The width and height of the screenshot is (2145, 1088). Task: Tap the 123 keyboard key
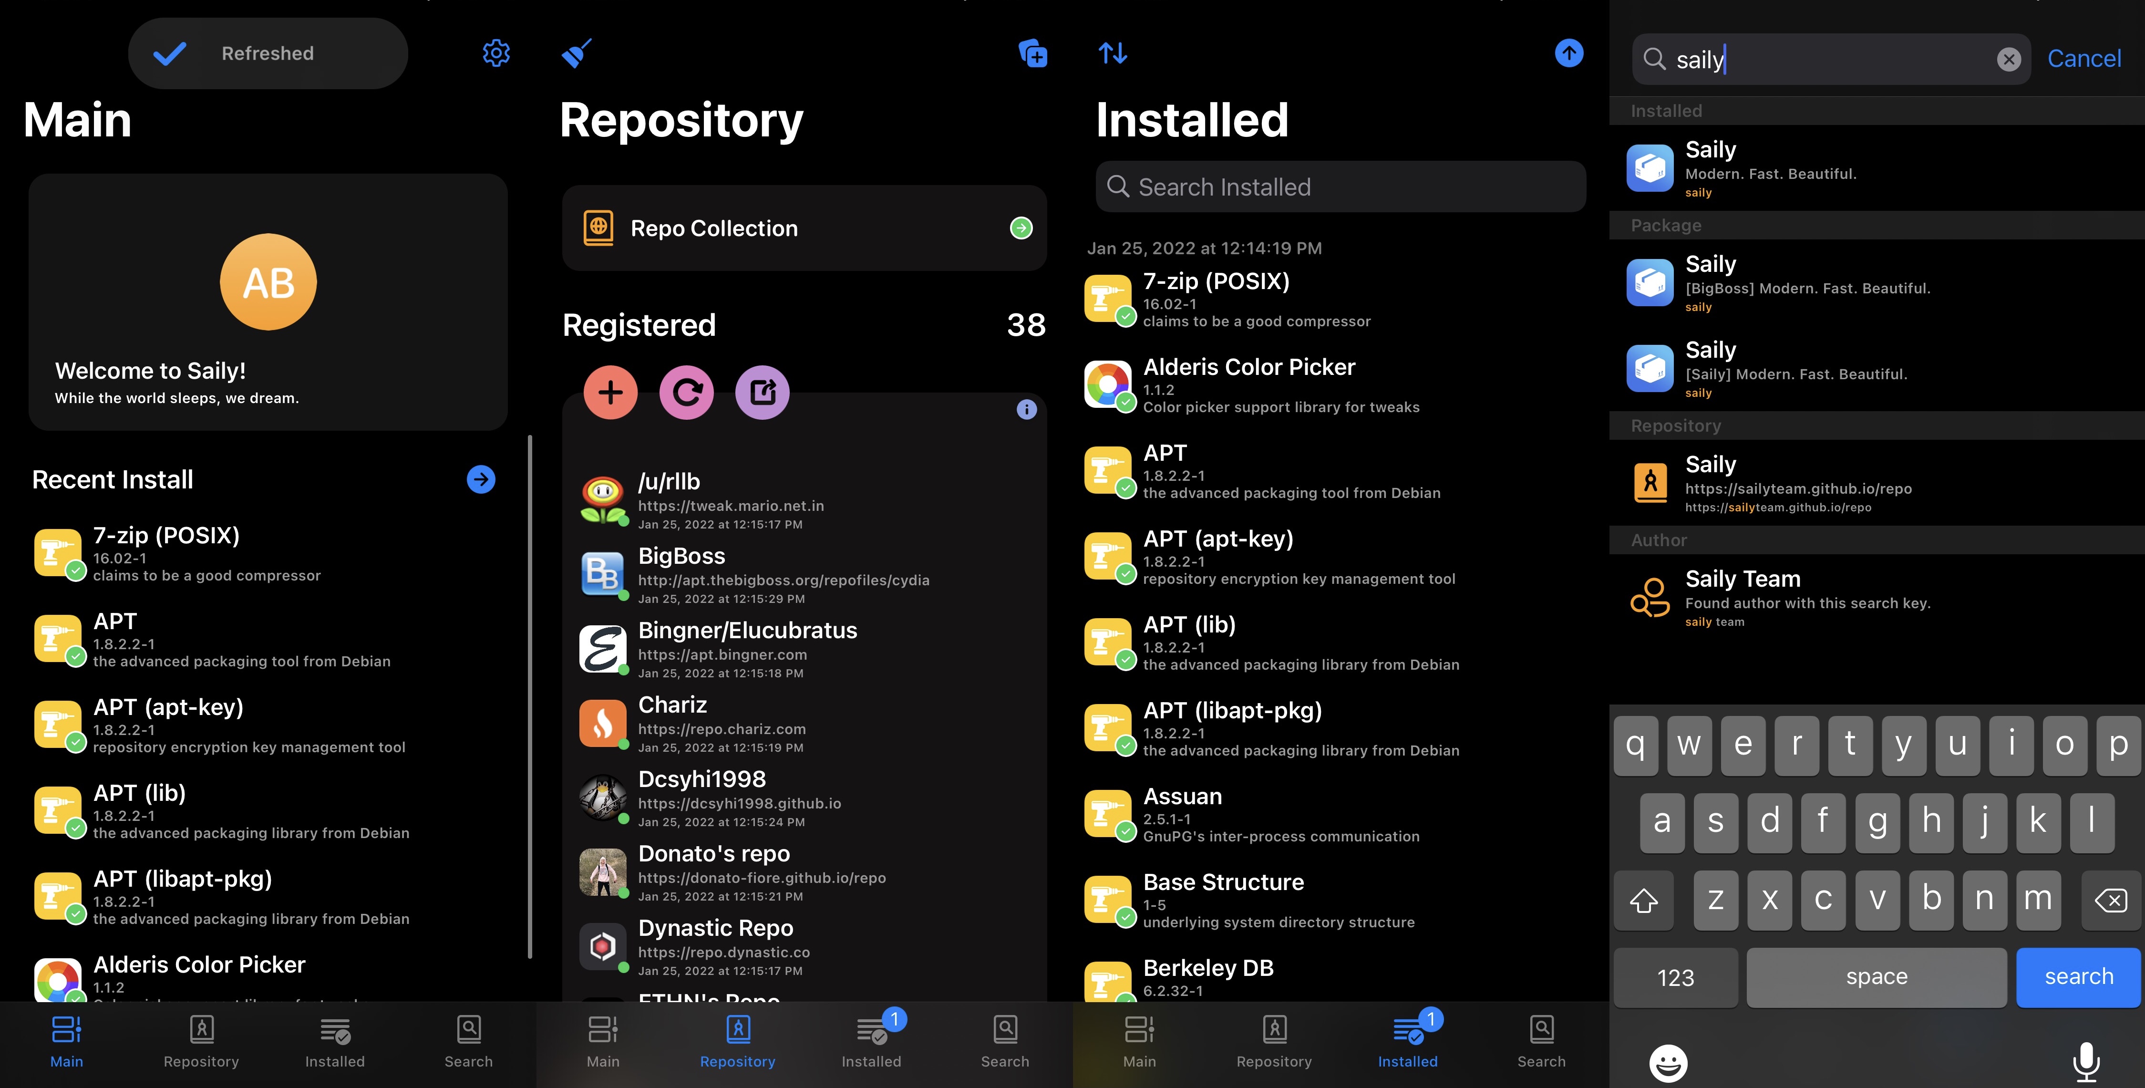coord(1675,976)
